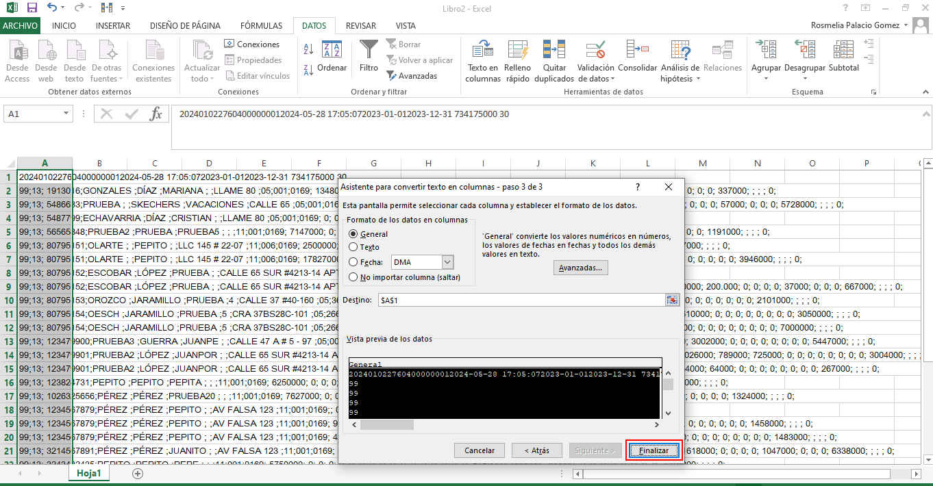The width and height of the screenshot is (933, 486).
Task: Open the DMA date format dropdown
Action: [x=448, y=262]
